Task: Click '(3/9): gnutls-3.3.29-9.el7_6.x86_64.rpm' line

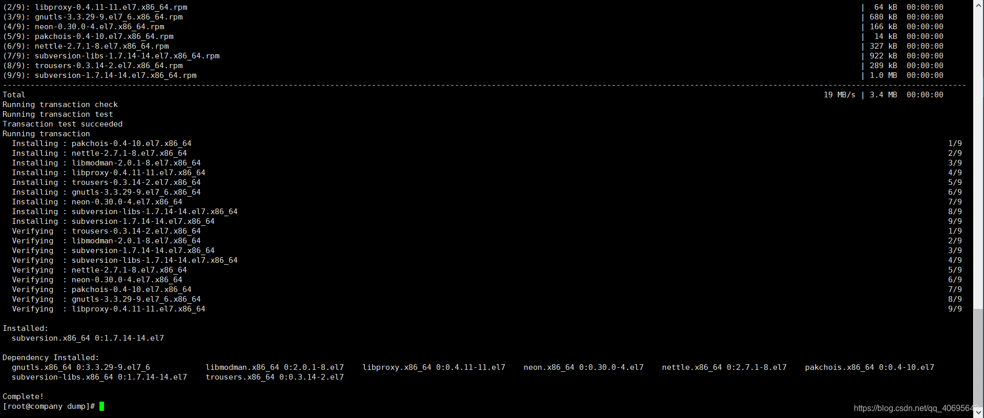Action: click(93, 17)
